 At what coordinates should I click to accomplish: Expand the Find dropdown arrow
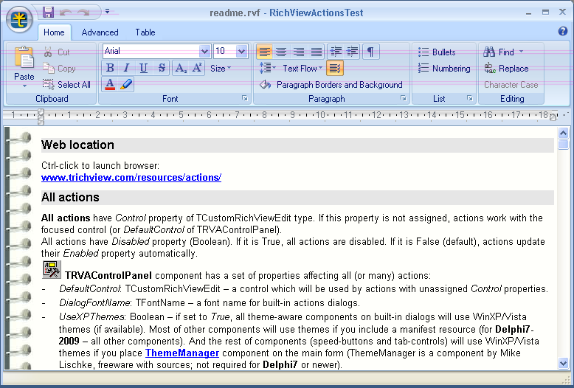tap(521, 52)
